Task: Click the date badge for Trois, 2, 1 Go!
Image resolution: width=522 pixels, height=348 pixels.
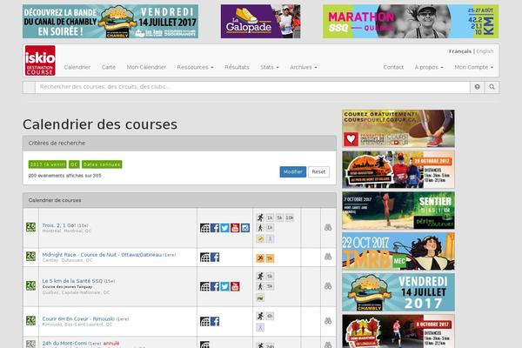Action: 30,227
